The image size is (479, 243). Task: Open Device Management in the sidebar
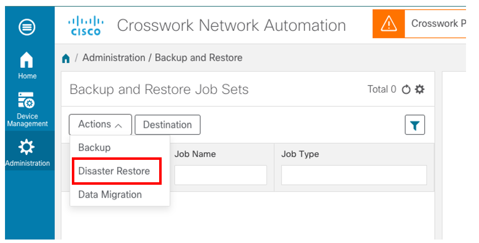(27, 110)
